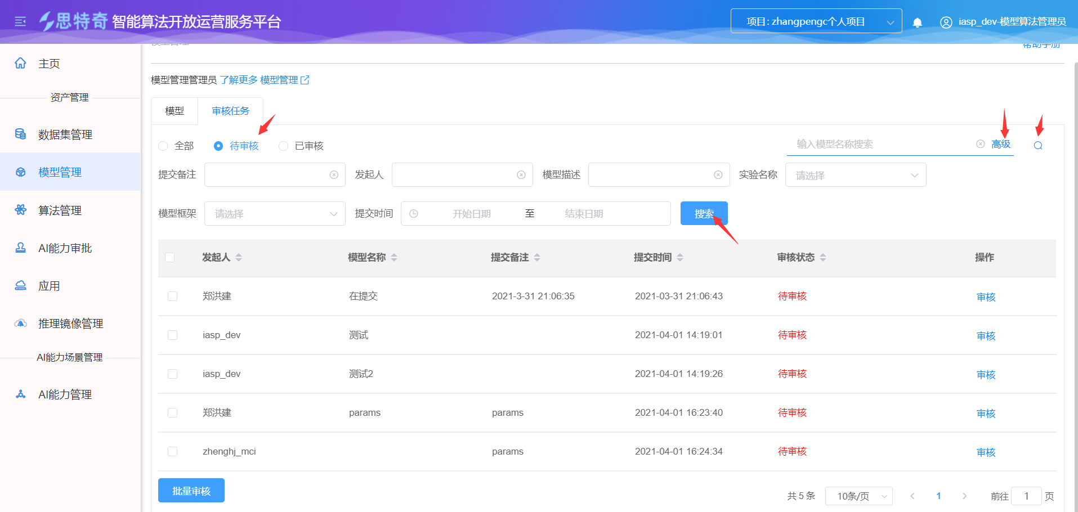Check the row for model 在提交
The width and height of the screenshot is (1078, 512).
[x=172, y=296]
